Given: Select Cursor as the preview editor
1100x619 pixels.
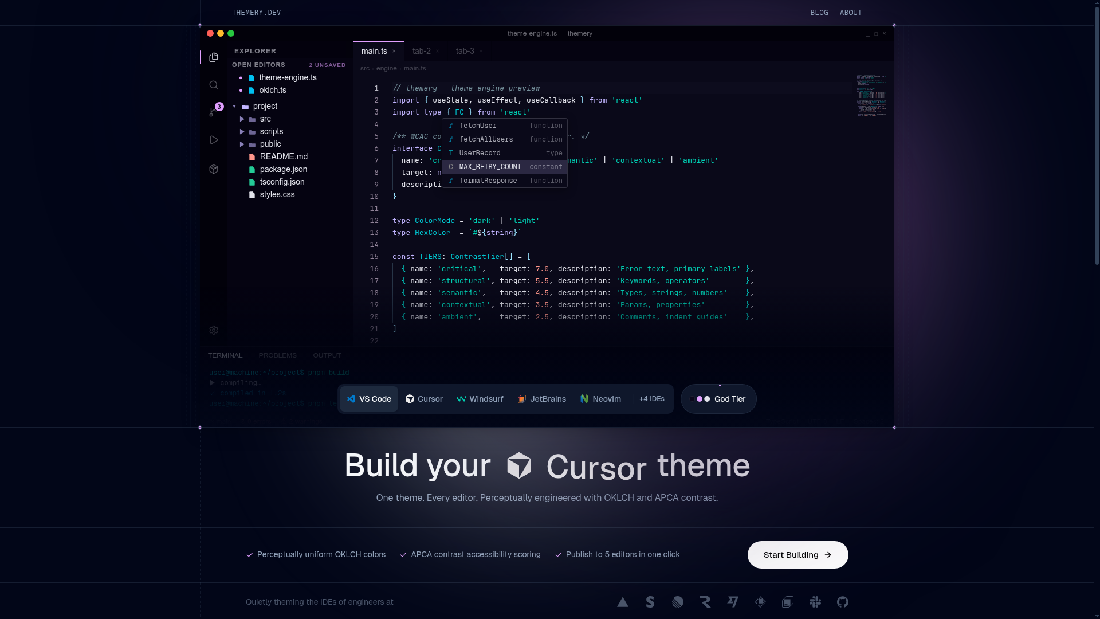Looking at the screenshot, I should tap(424, 399).
